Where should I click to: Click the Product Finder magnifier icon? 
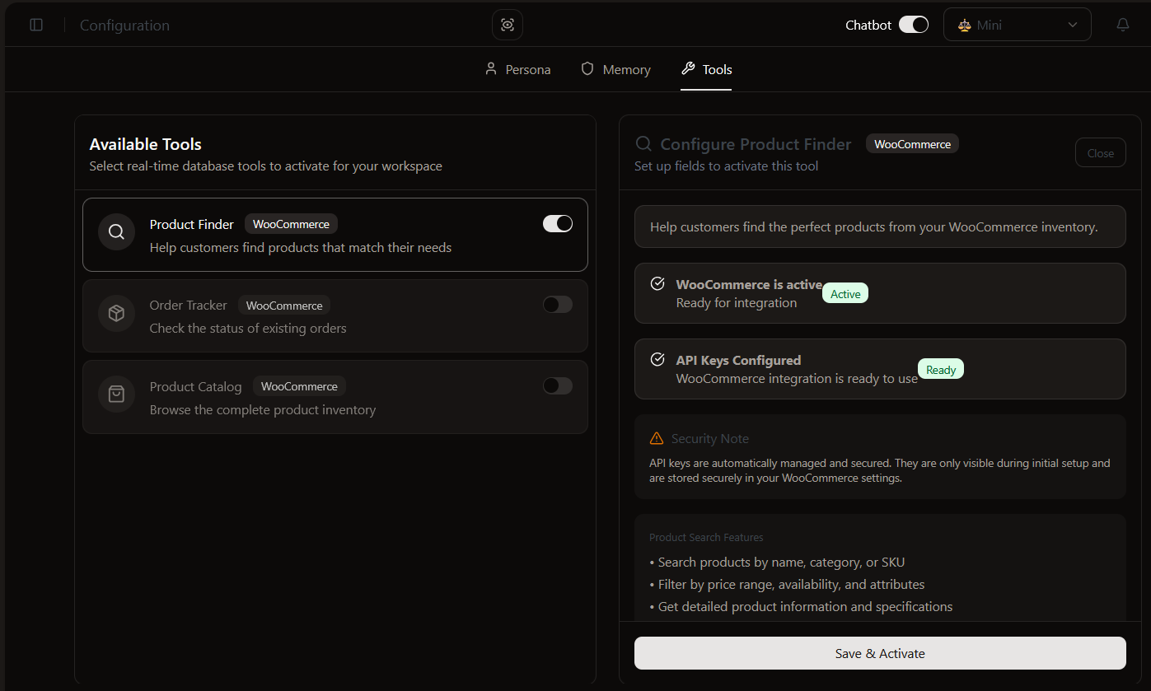coord(116,231)
